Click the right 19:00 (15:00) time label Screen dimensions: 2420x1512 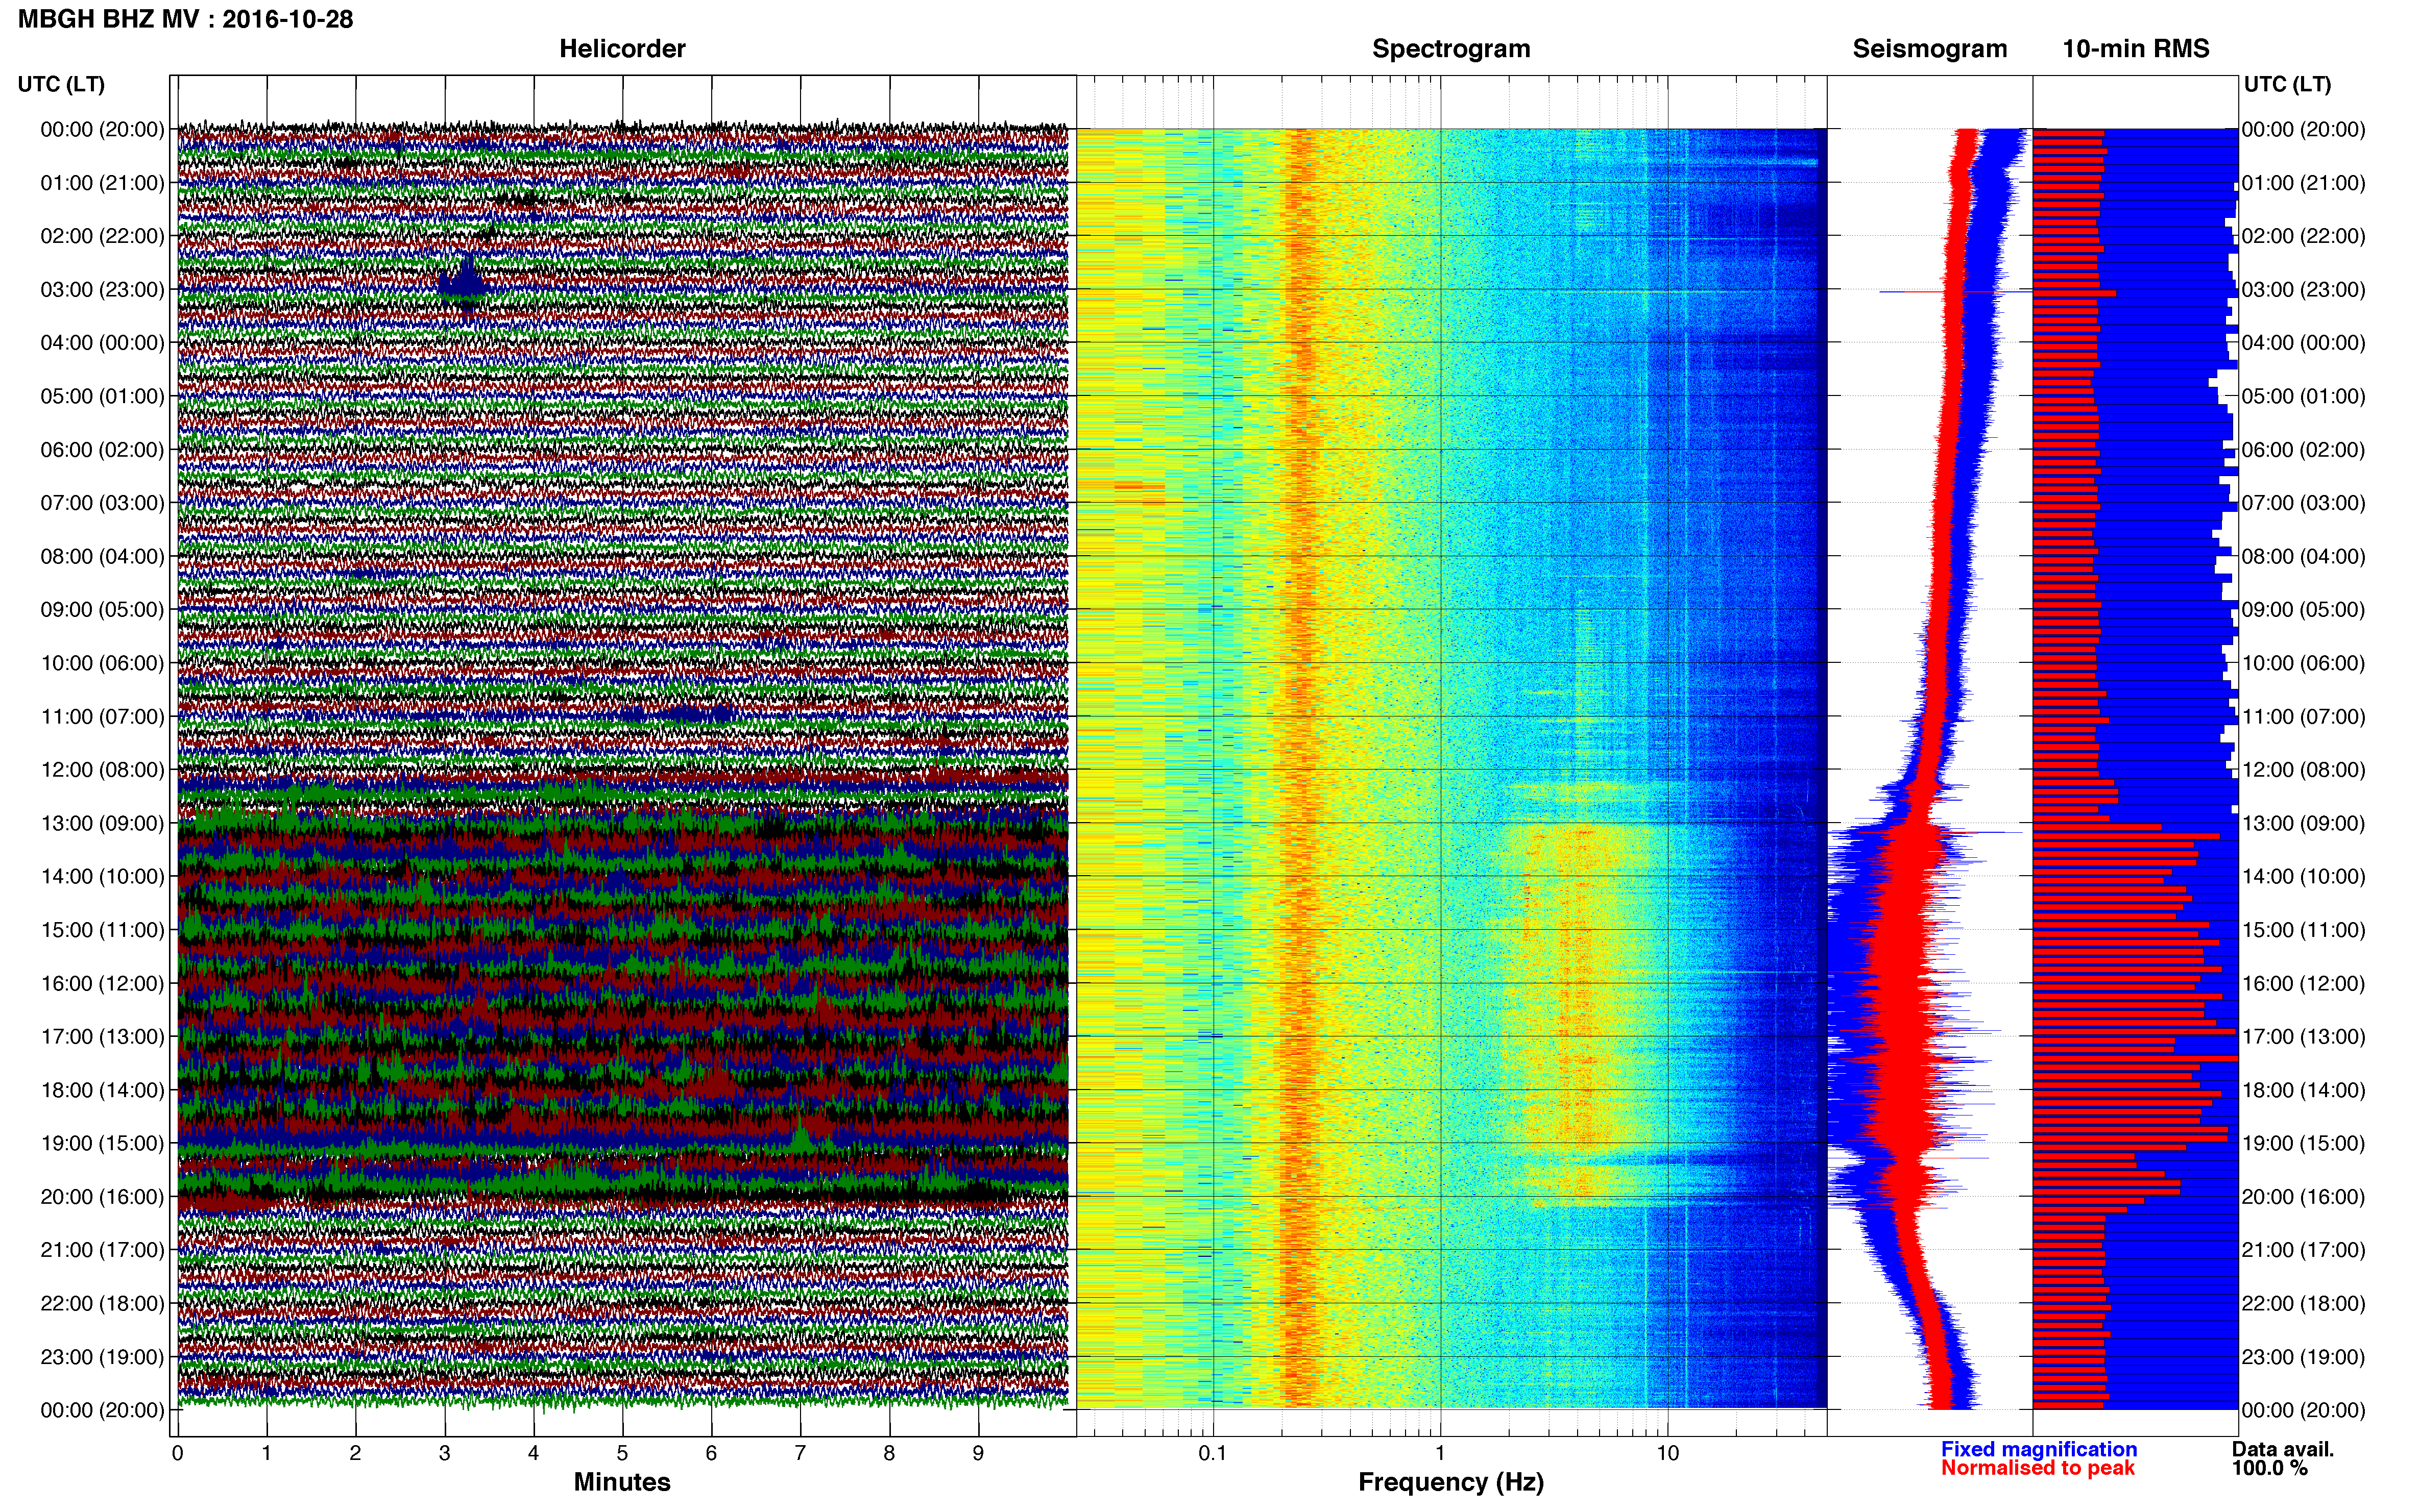(2303, 1144)
